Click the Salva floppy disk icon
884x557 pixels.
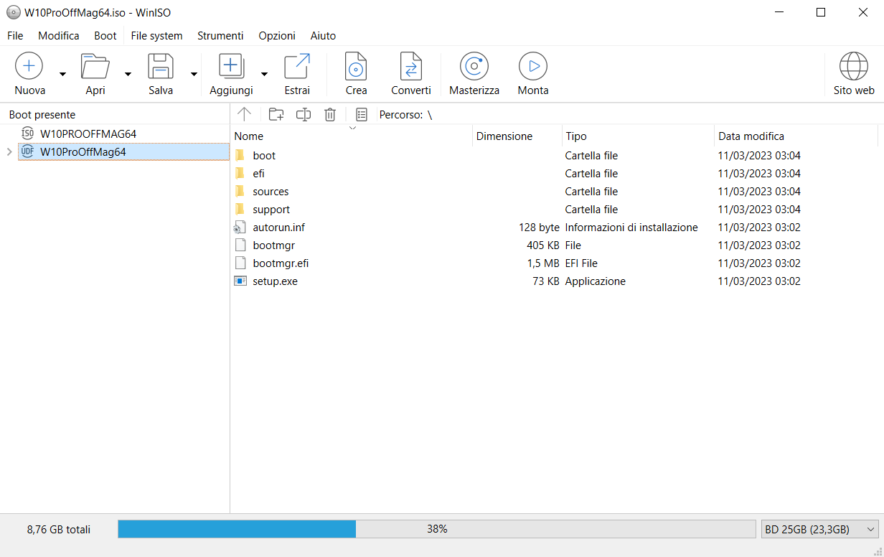(161, 66)
